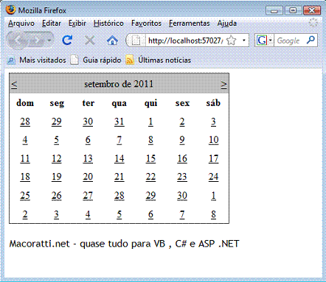Click the loading throbber icon

pyautogui.click(x=313, y=23)
